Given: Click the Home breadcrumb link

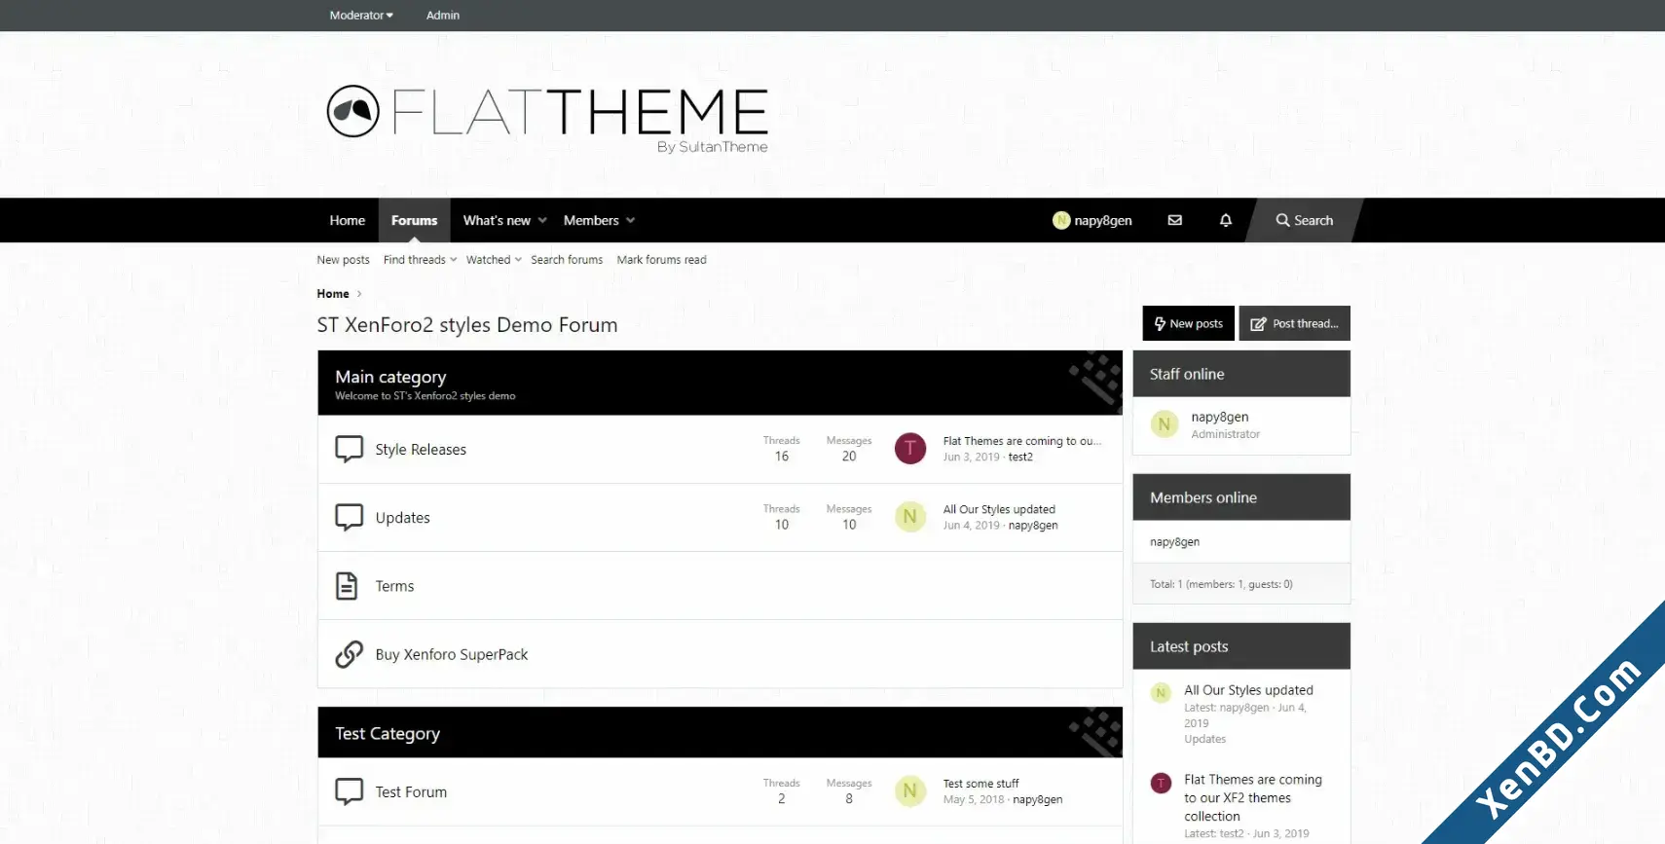Looking at the screenshot, I should (333, 294).
